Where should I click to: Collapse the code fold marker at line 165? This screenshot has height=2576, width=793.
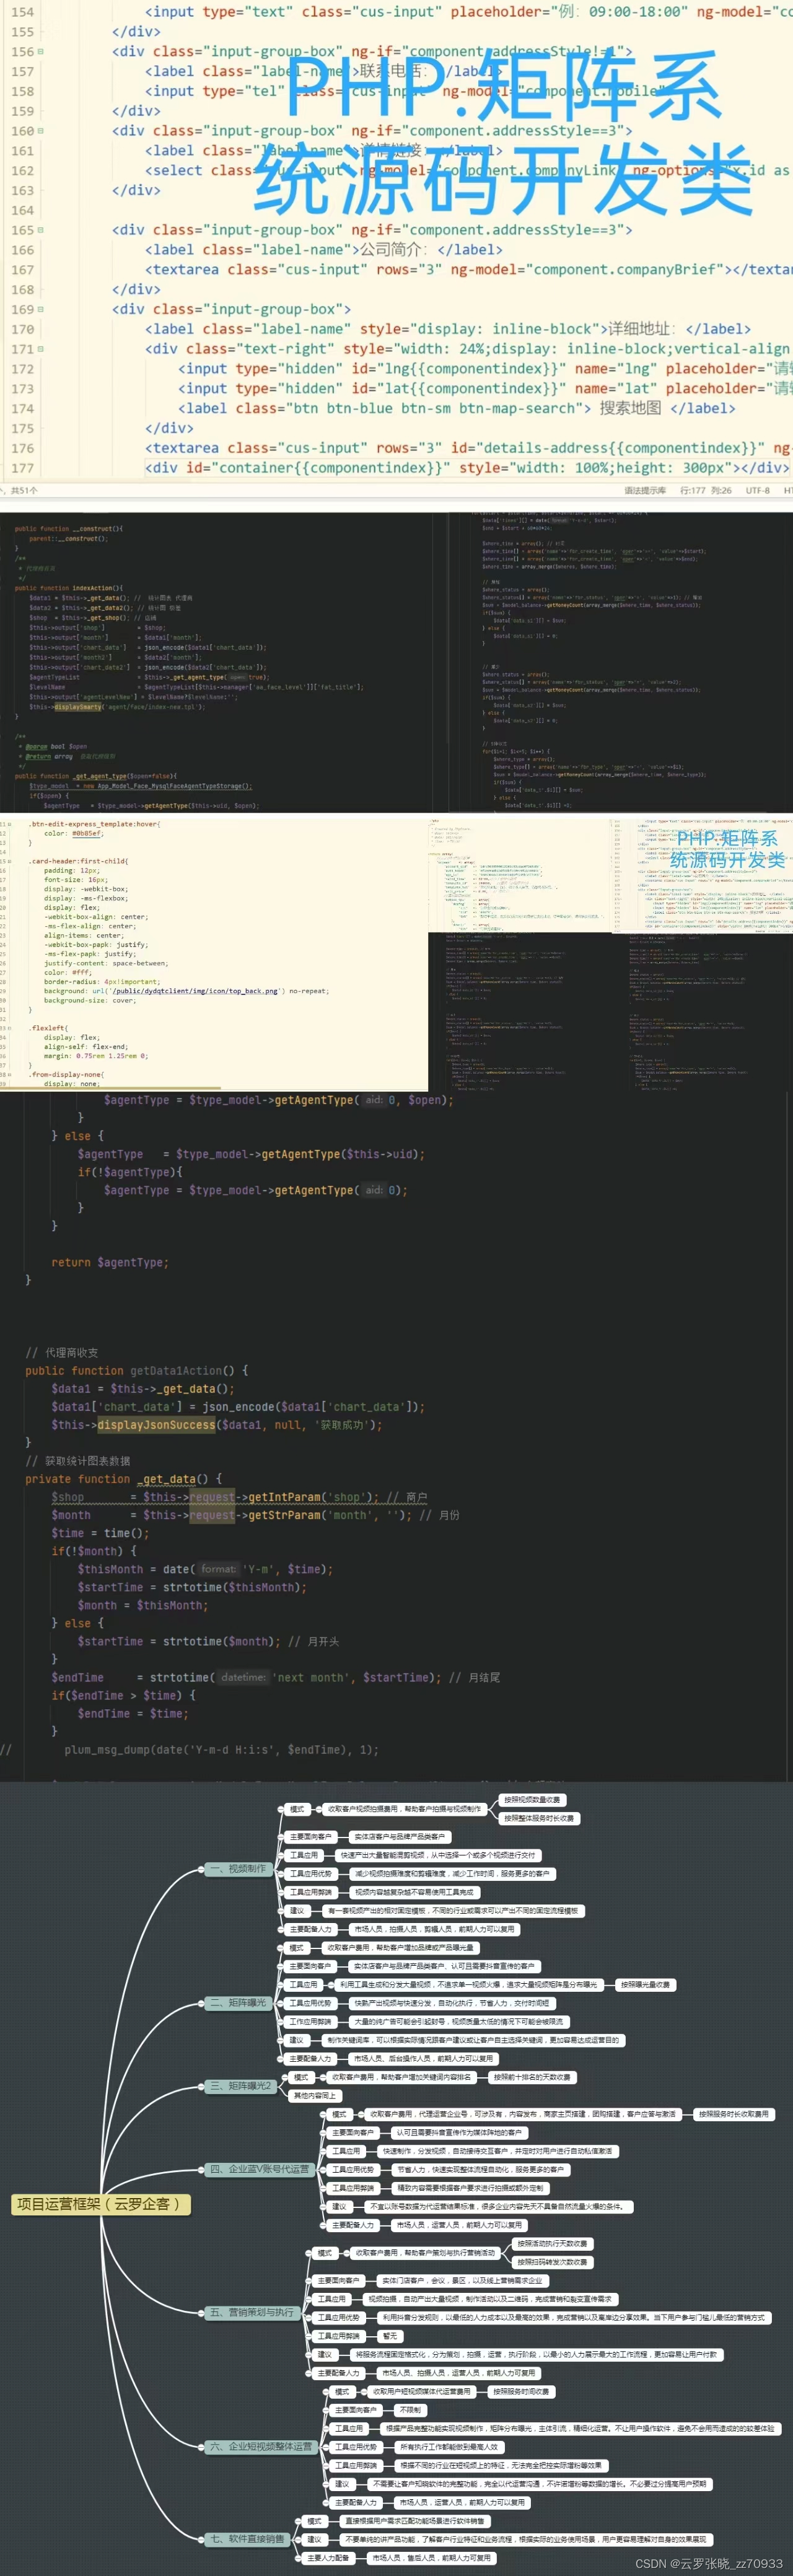40,230
